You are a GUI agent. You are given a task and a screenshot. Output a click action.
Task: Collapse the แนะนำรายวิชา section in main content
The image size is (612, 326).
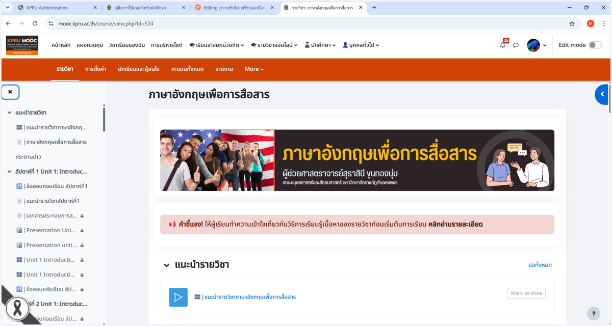point(166,265)
